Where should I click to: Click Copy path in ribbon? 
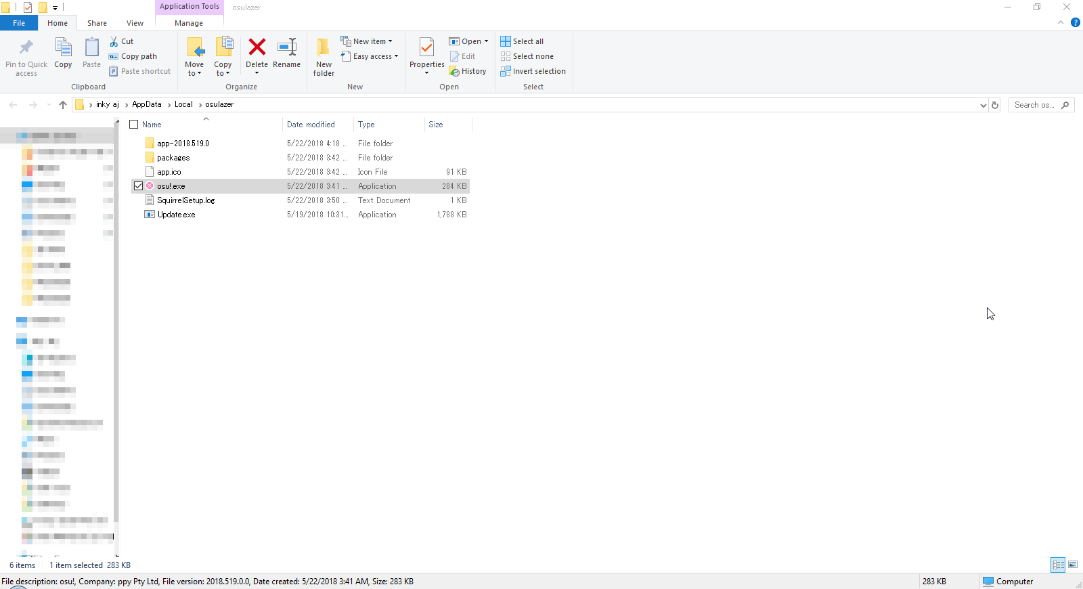(x=133, y=56)
